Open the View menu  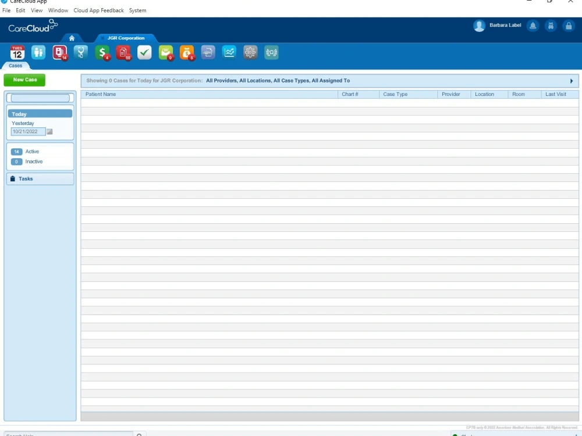point(36,10)
